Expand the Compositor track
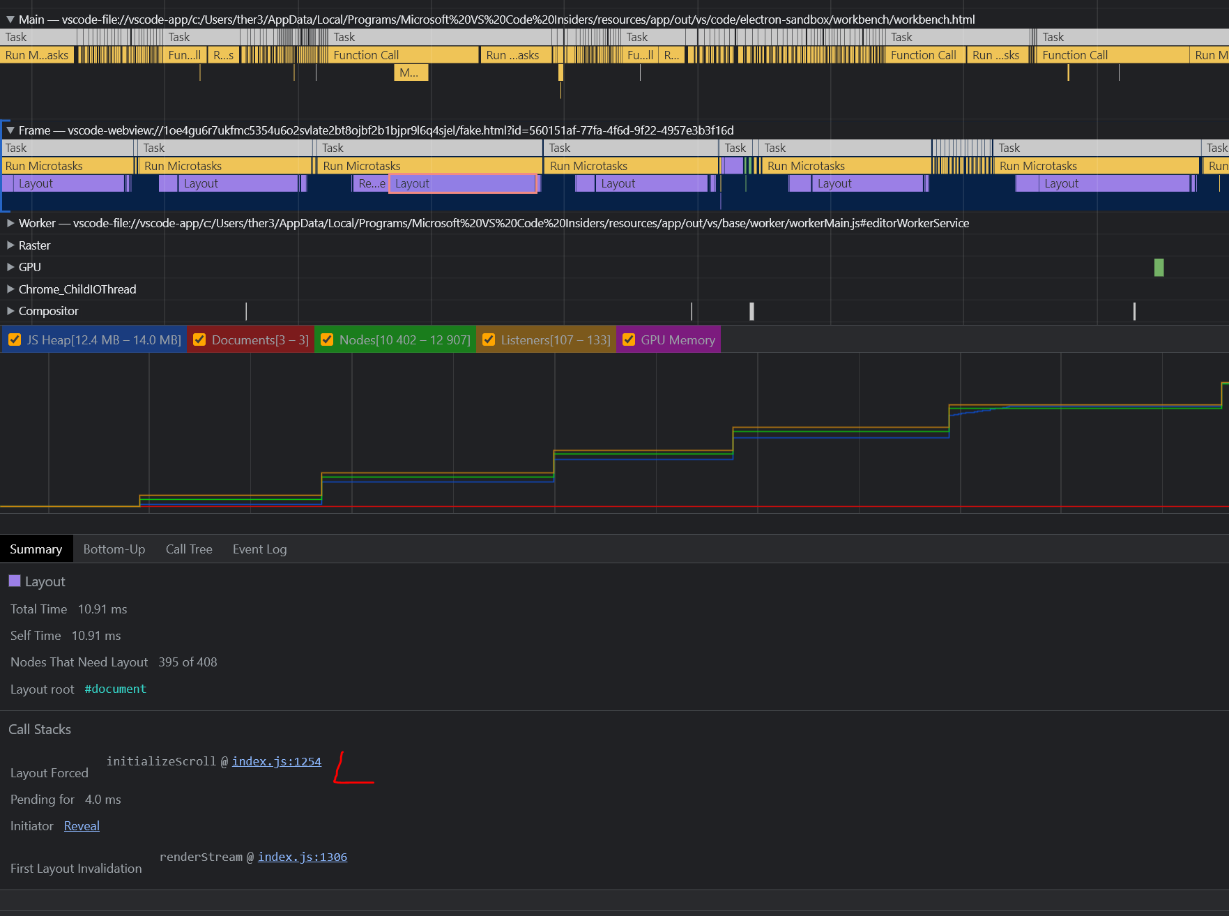The image size is (1229, 916). [10, 311]
